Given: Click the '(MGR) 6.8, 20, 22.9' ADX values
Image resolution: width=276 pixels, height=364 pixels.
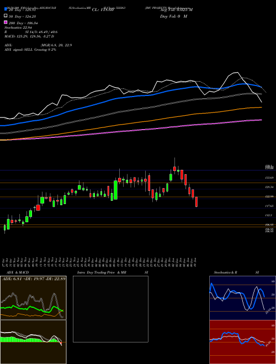Looking at the screenshot, I should (56, 45).
